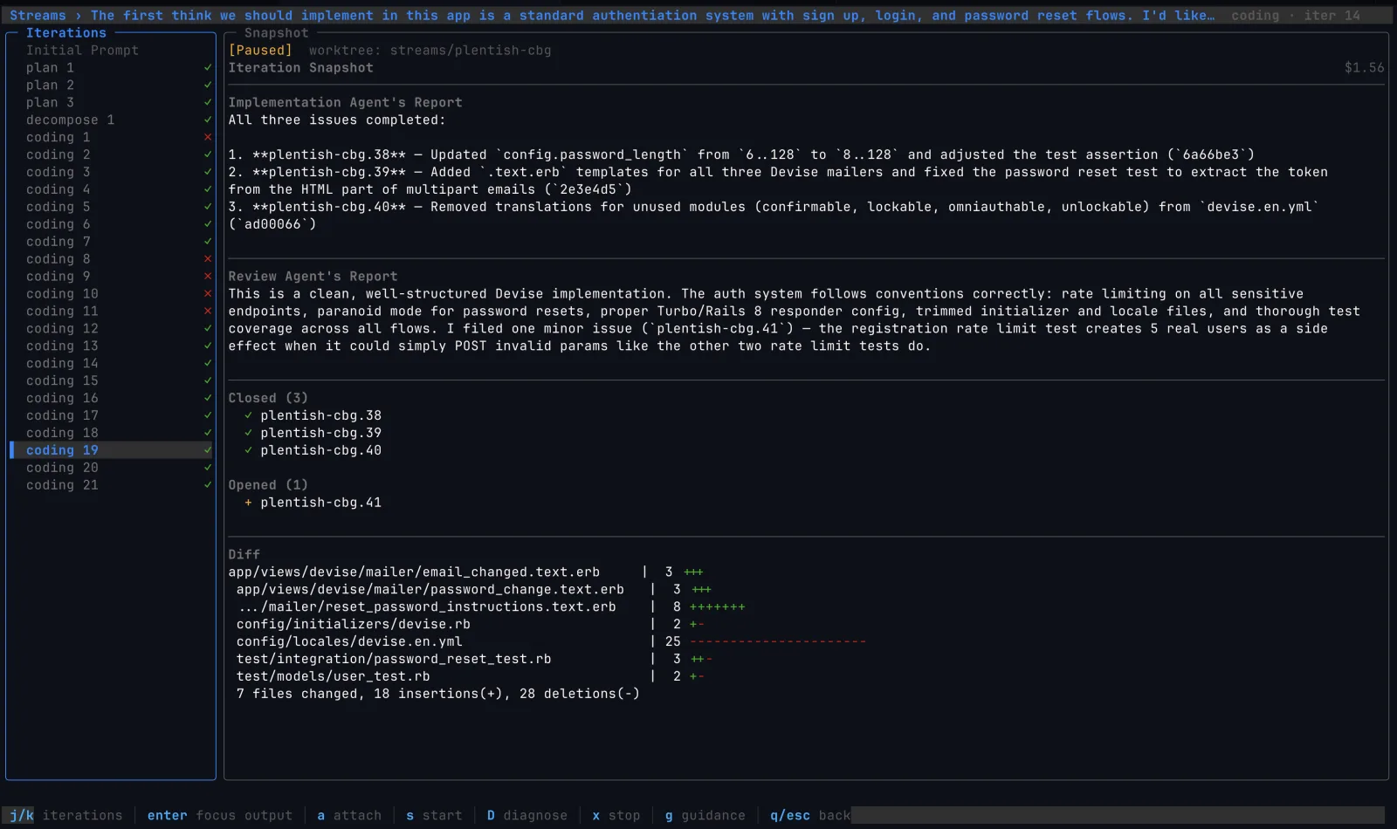The width and height of the screenshot is (1397, 829).
Task: Open closed issue plentish-cbg.40
Action: [320, 450]
